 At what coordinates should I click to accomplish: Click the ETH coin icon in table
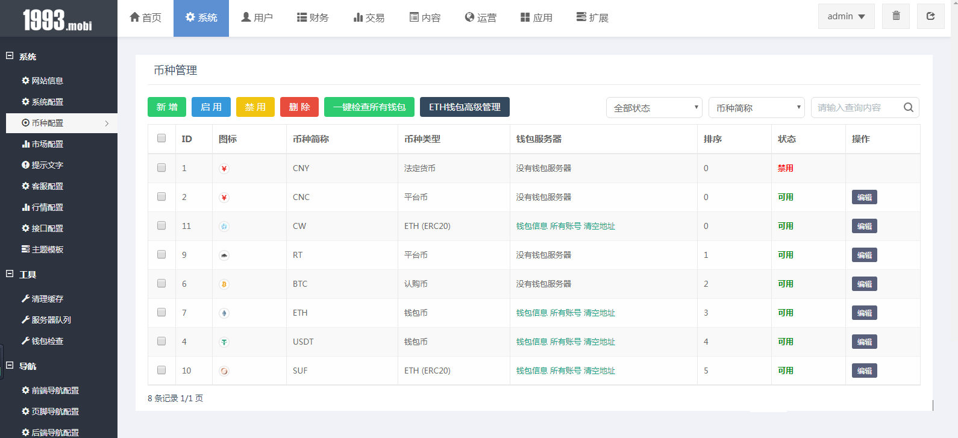(x=224, y=313)
